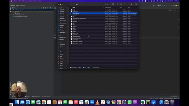Open Movies in Finder sidebar
This screenshot has height=106, width=189.
(x=62, y=25)
